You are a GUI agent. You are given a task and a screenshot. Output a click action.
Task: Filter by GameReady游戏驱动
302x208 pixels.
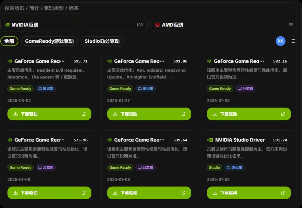coord(50,41)
